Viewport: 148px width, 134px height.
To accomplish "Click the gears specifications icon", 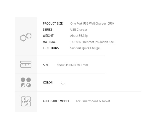I will 26,37.
